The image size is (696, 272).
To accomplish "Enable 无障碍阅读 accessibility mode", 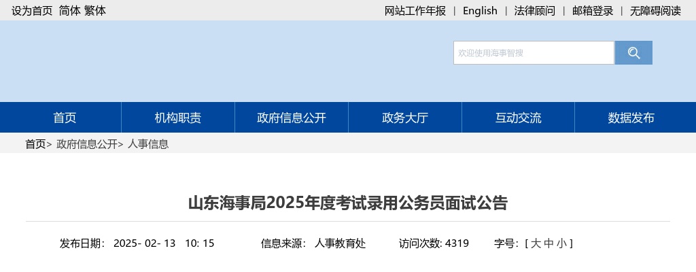I will (x=655, y=11).
